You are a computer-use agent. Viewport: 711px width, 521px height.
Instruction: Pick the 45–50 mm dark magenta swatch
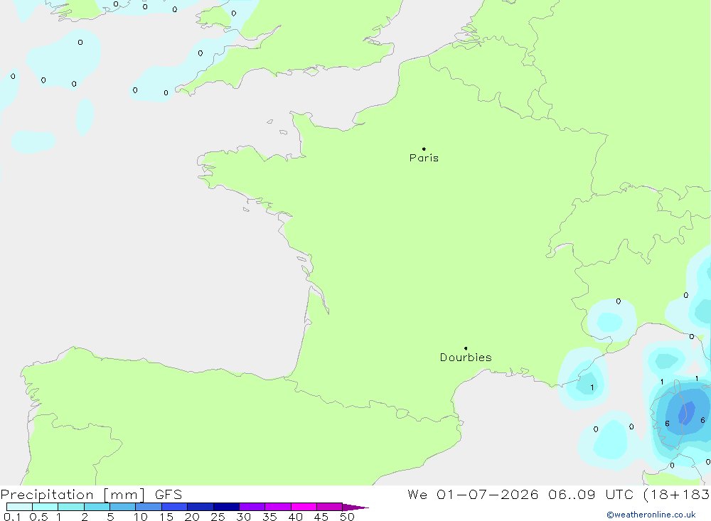tap(330, 507)
